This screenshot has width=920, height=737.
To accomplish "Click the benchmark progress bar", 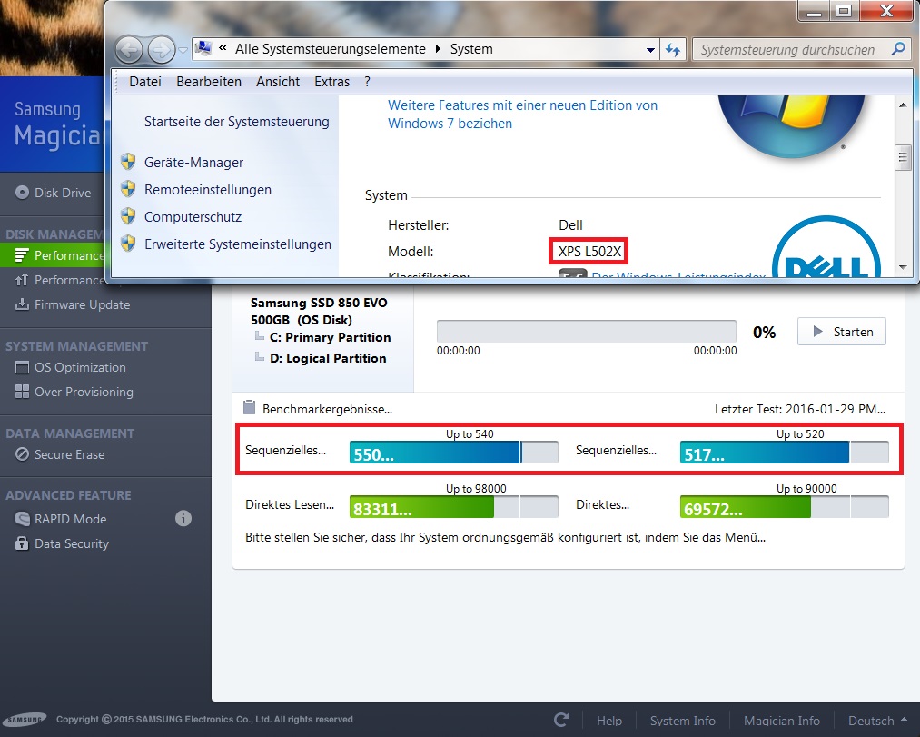I will pyautogui.click(x=586, y=331).
